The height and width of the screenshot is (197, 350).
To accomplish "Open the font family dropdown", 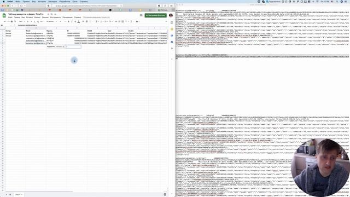I will (x=51, y=21).
